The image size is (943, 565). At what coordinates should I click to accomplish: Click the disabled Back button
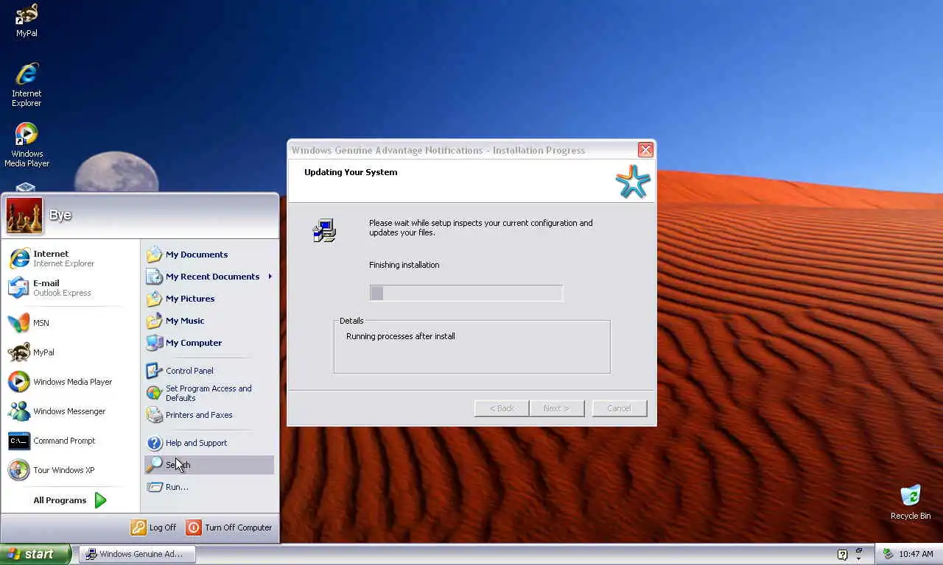[502, 408]
